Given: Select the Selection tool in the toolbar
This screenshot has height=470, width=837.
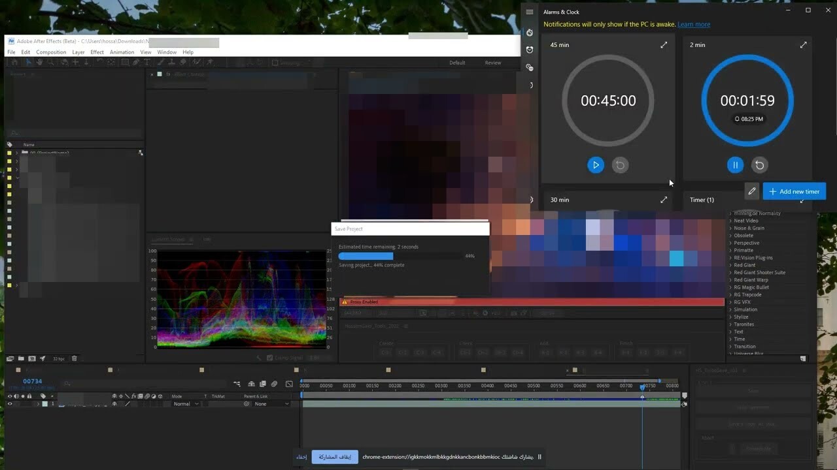Looking at the screenshot, I should pyautogui.click(x=27, y=63).
